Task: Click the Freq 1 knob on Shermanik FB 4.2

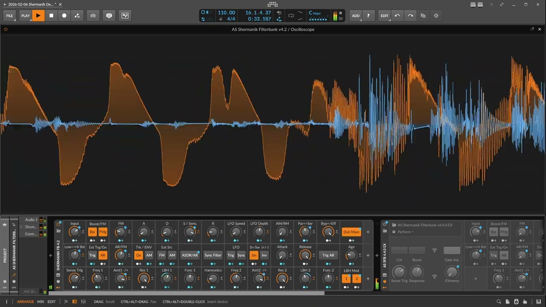Action: coord(97,279)
